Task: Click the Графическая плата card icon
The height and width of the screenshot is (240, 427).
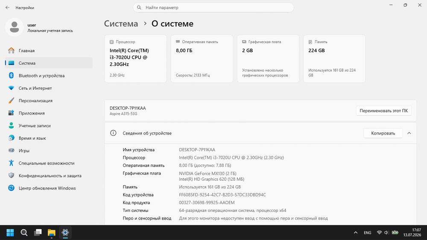Action: 244,42
